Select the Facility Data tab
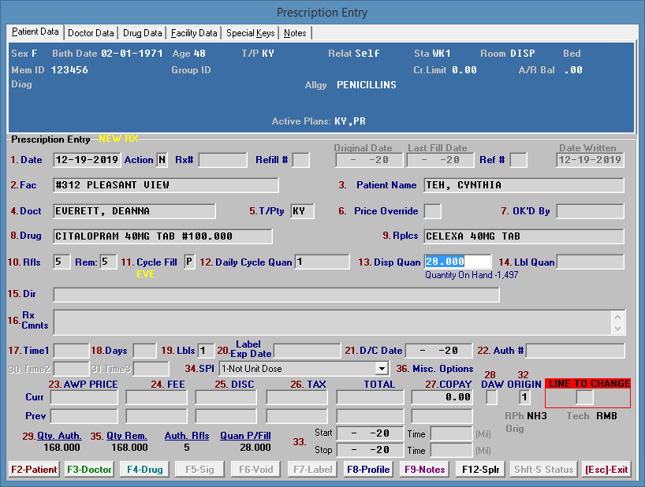Image resolution: width=645 pixels, height=487 pixels. click(194, 33)
